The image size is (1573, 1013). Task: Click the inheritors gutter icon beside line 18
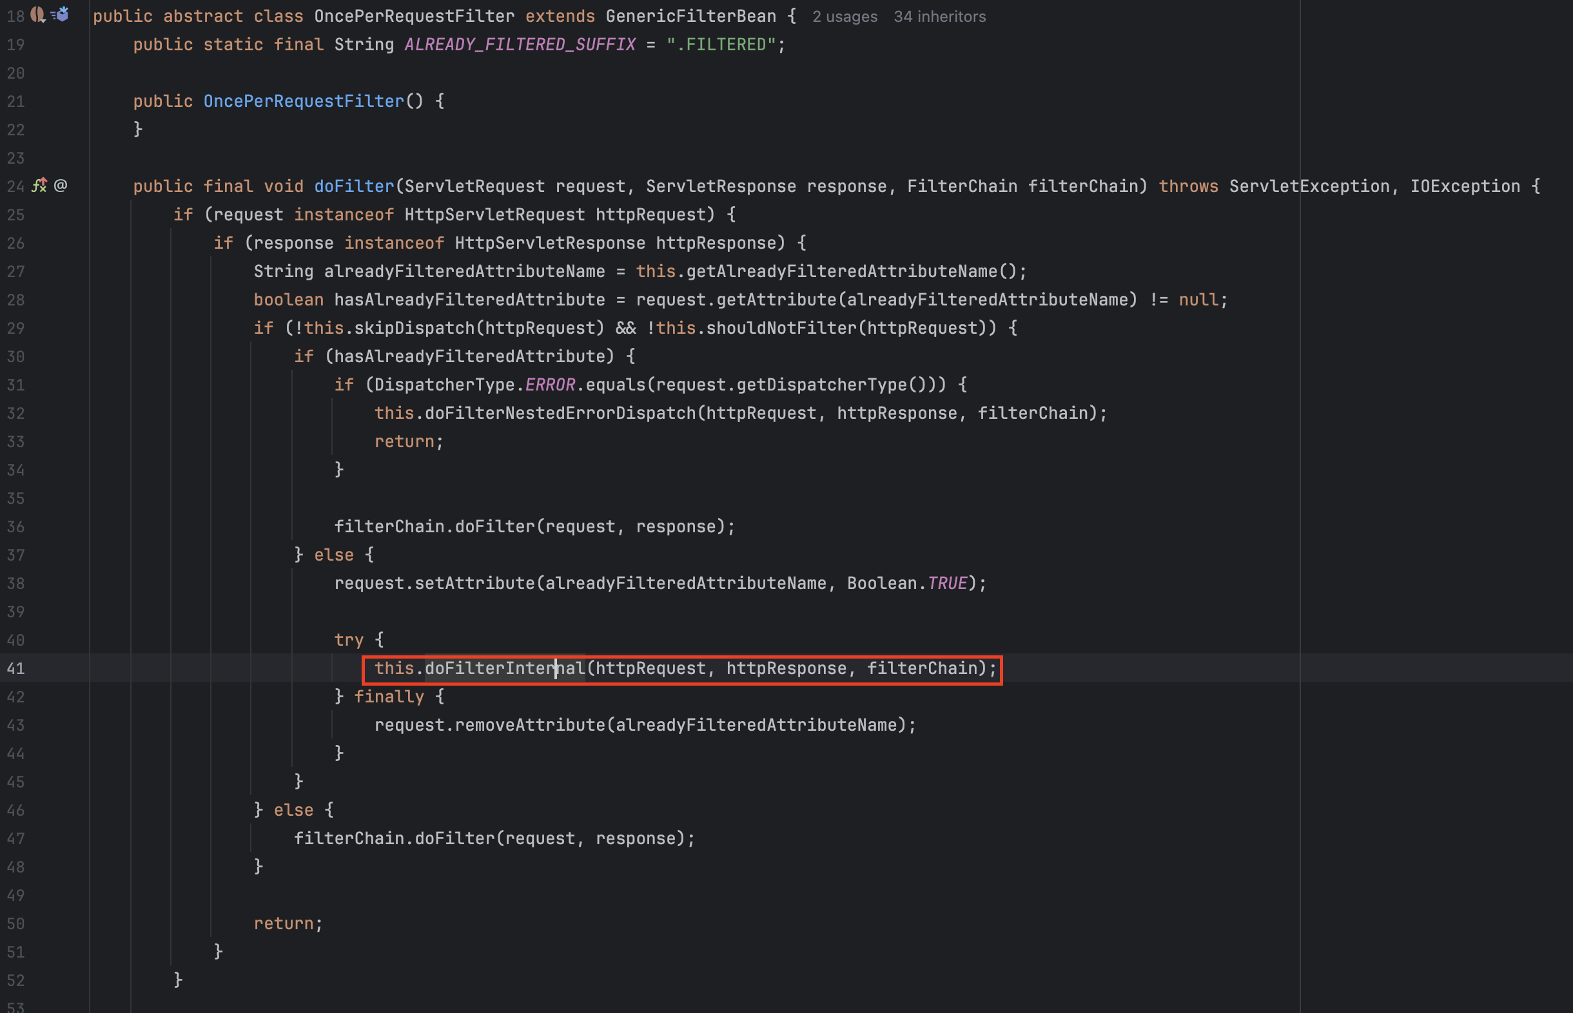60,14
